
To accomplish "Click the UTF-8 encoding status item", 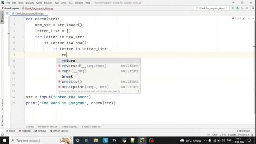I will 223,135.
